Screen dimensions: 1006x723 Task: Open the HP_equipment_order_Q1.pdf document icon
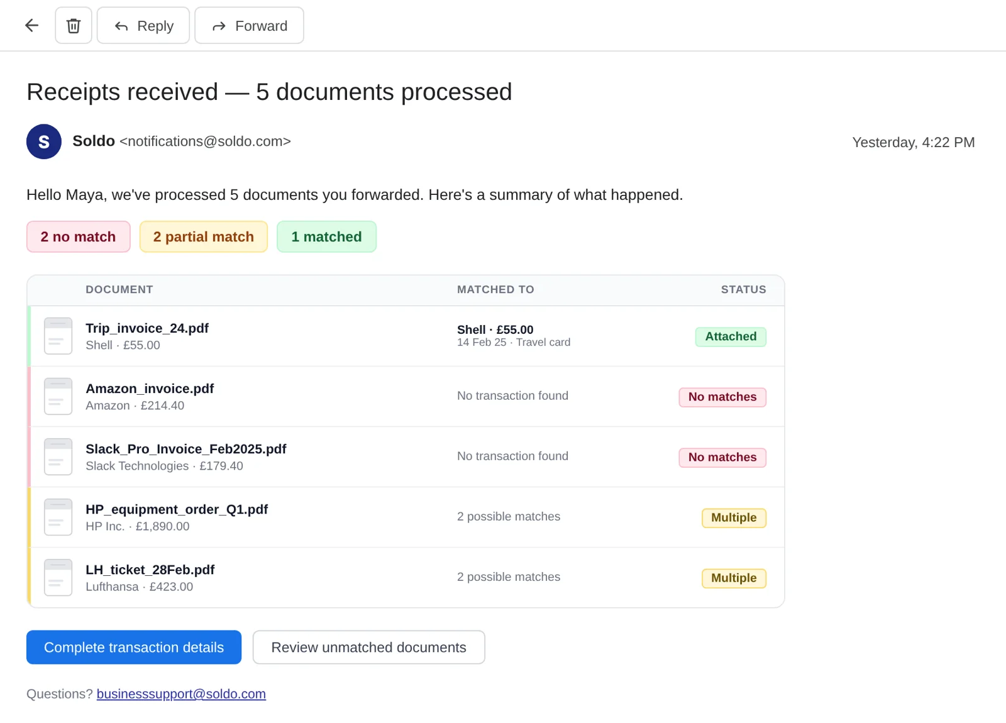coord(58,517)
